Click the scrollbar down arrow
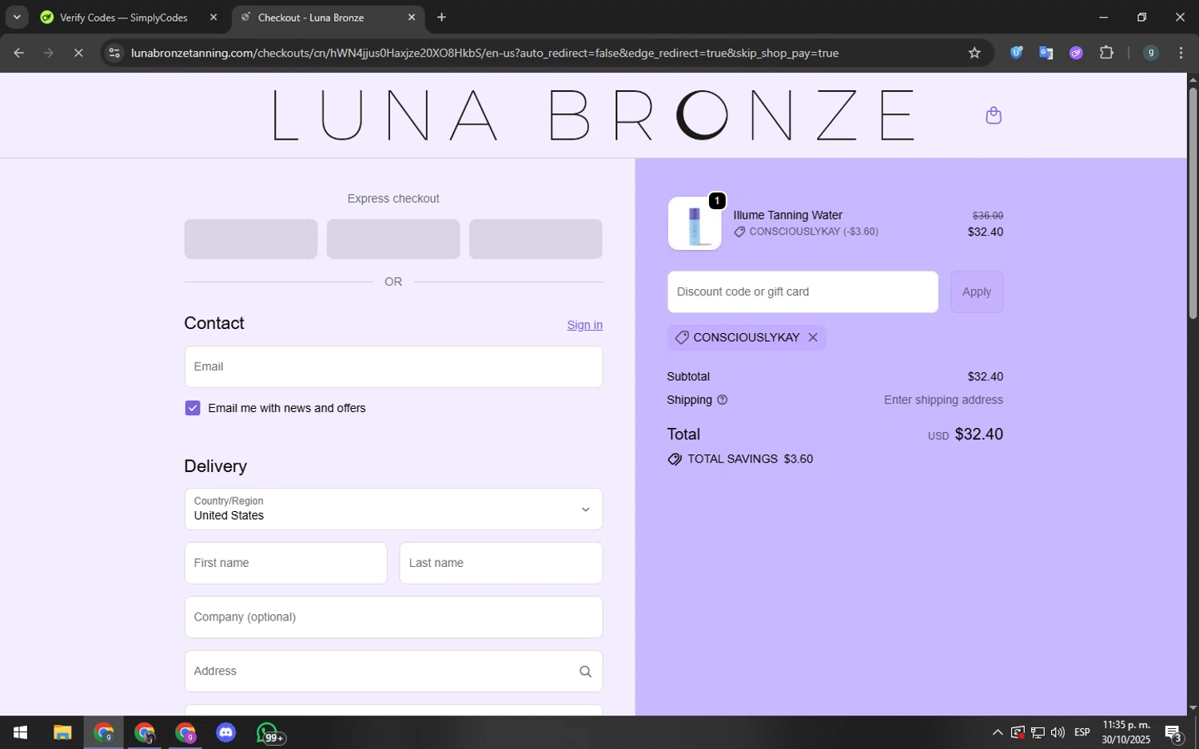 tap(1193, 708)
